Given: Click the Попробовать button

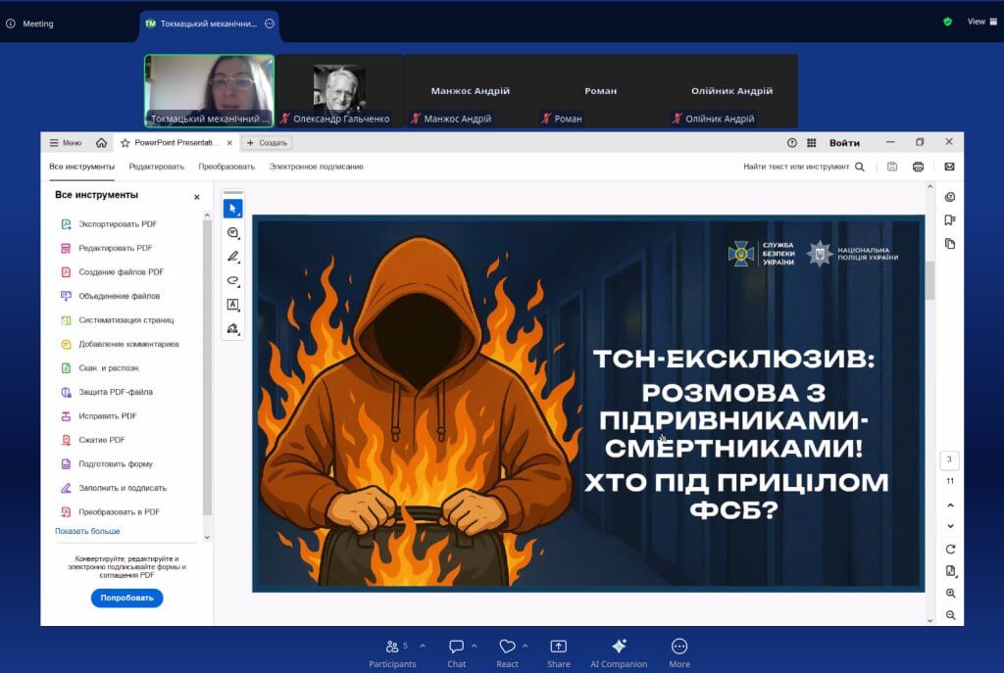Looking at the screenshot, I should (x=127, y=598).
